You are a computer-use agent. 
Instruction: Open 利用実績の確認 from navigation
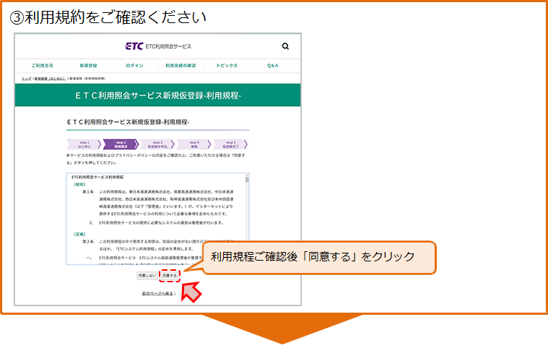[x=181, y=65]
